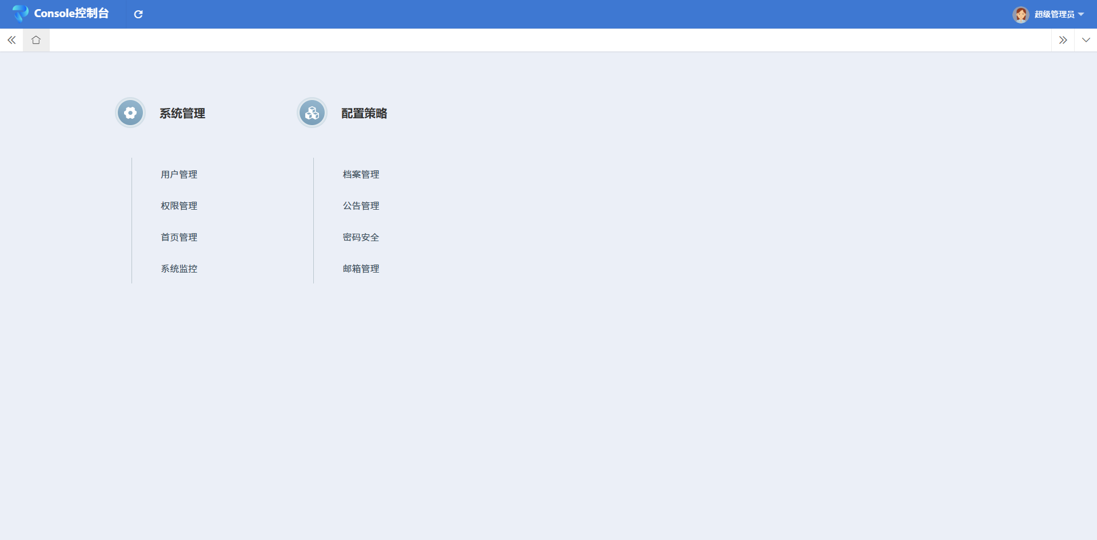Click the 配置策略 cubes icon

[312, 113]
